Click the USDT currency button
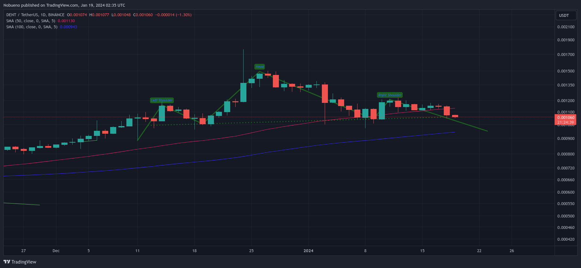 point(566,15)
